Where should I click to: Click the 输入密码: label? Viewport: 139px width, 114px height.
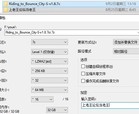pyautogui.click(x=89, y=99)
